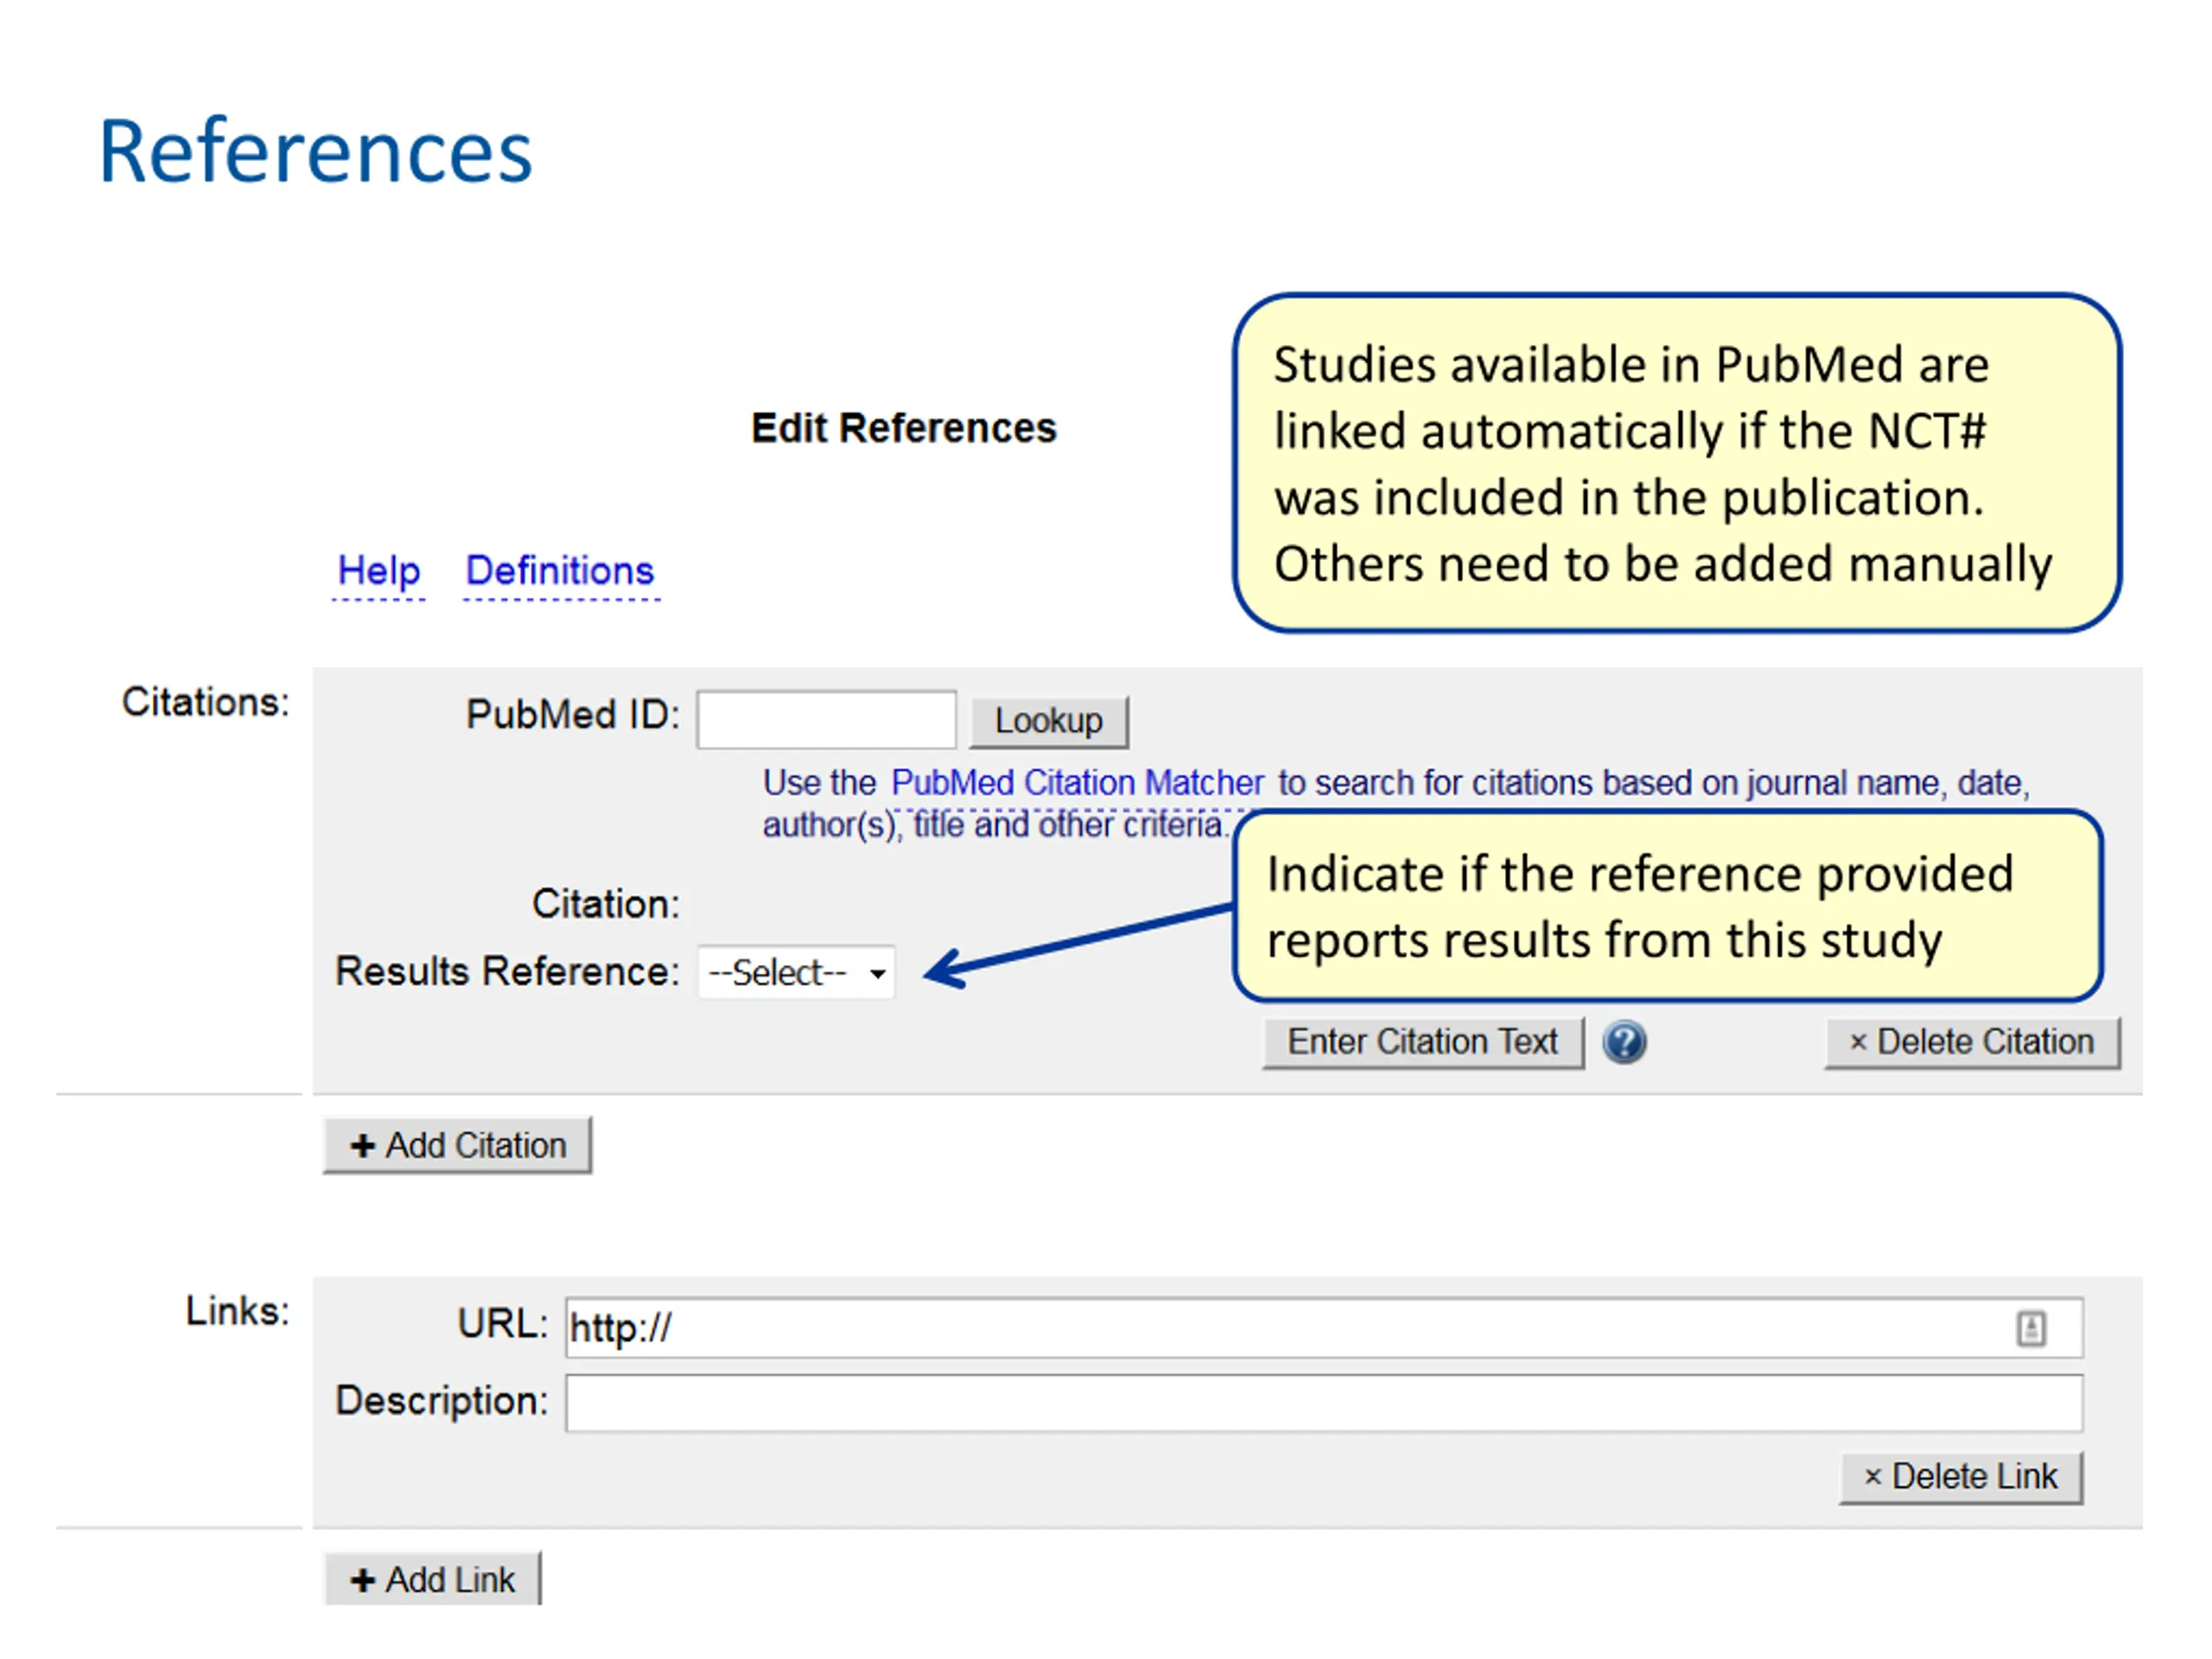Viewport: 2212px width, 1659px height.
Task: Open the Help link
Action: point(378,571)
